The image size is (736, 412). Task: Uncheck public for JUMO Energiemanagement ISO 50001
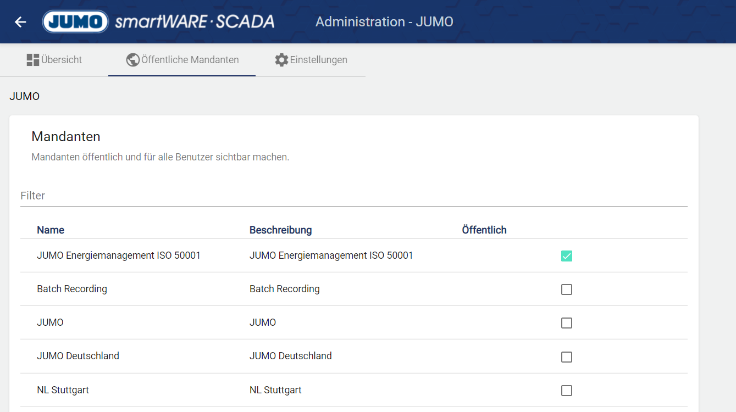[567, 256]
